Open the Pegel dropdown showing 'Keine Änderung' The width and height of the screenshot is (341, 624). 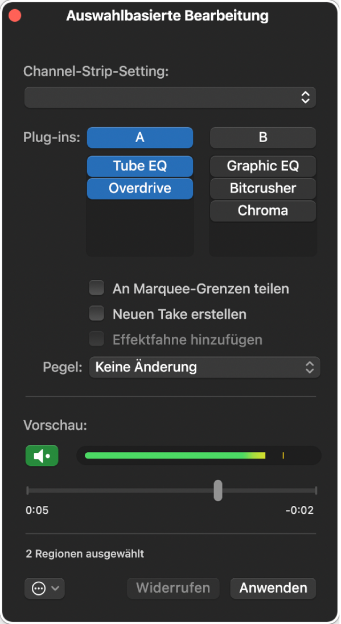[204, 367]
